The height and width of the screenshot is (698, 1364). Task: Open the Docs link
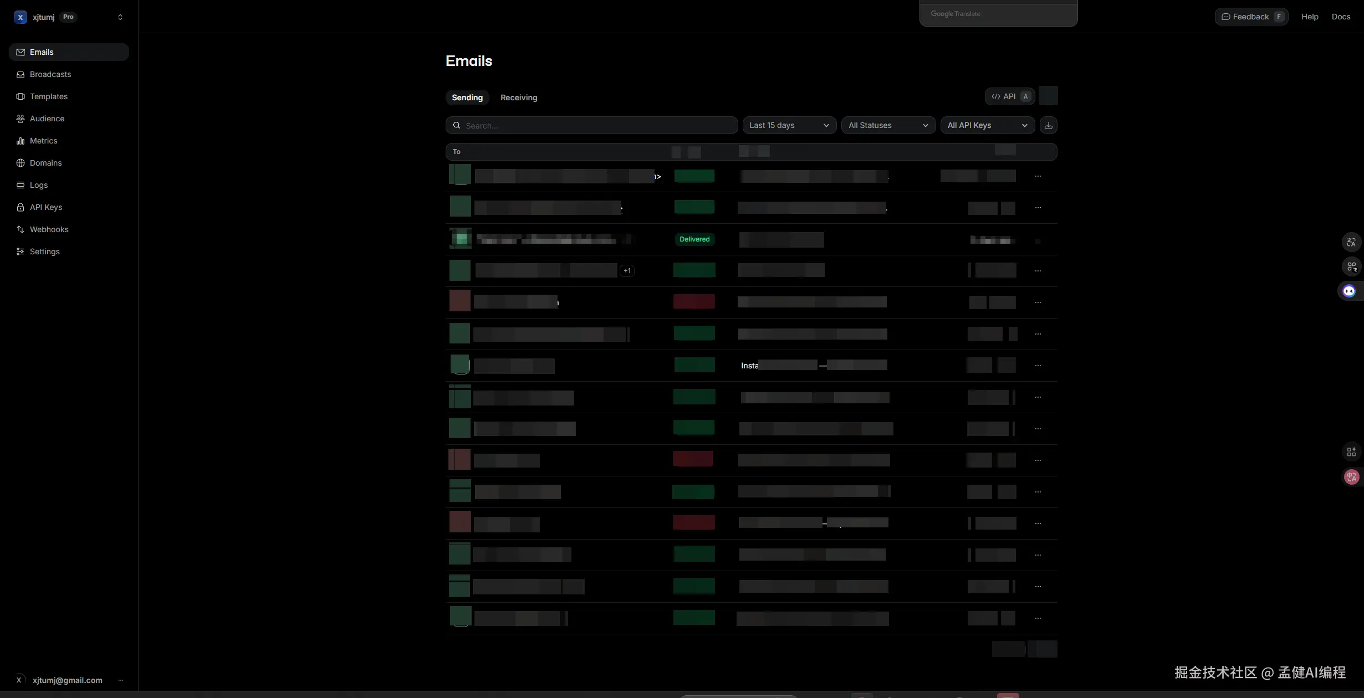point(1341,17)
